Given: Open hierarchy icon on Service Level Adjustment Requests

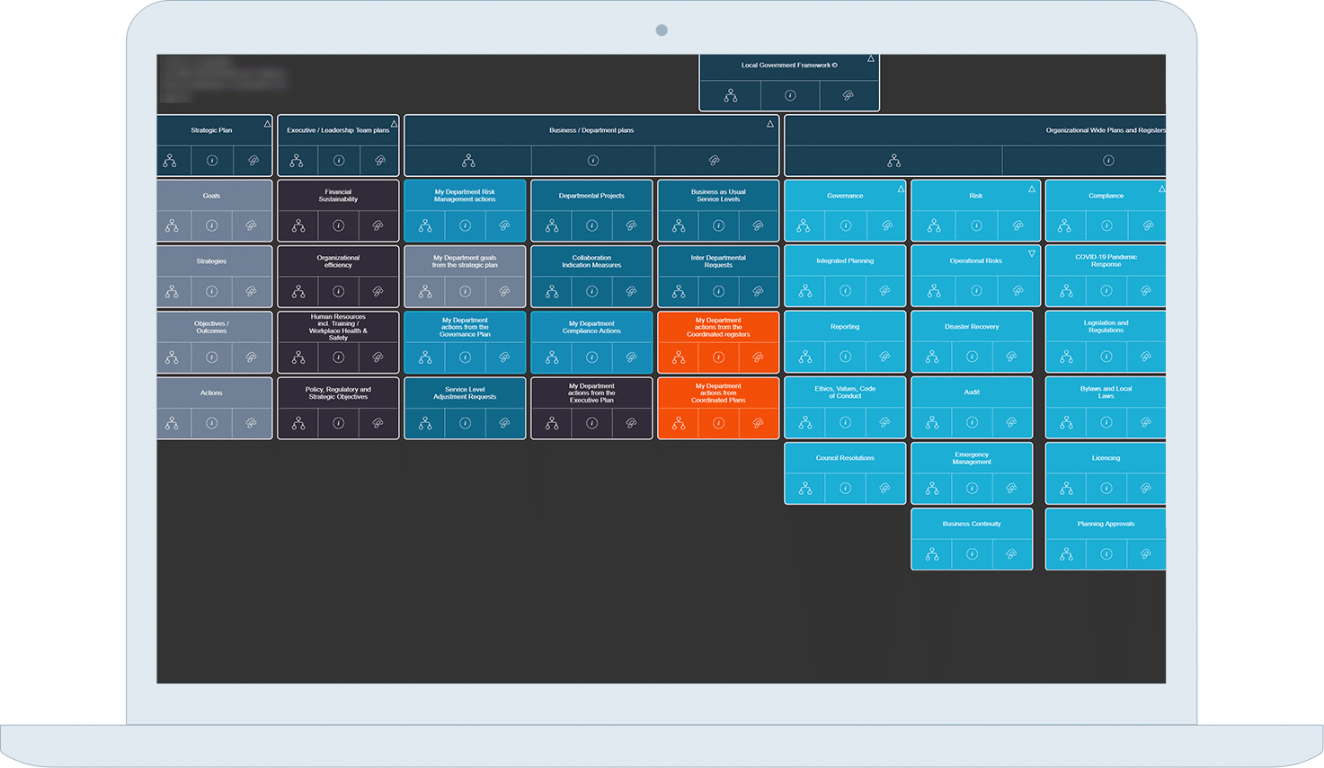Looking at the screenshot, I should click(425, 423).
